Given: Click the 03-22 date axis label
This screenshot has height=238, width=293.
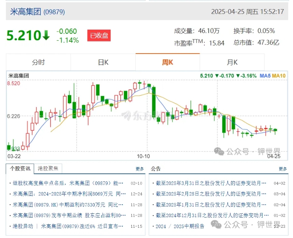Looking at the screenshot, I should [14, 156].
